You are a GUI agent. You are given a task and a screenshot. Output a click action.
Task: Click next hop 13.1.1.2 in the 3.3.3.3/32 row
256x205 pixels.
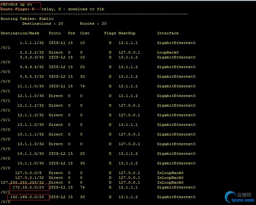pos(128,57)
